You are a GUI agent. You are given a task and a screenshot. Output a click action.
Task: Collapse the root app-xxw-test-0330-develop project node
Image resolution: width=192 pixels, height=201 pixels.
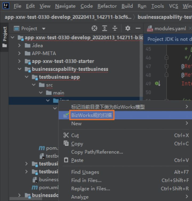pos(13,37)
